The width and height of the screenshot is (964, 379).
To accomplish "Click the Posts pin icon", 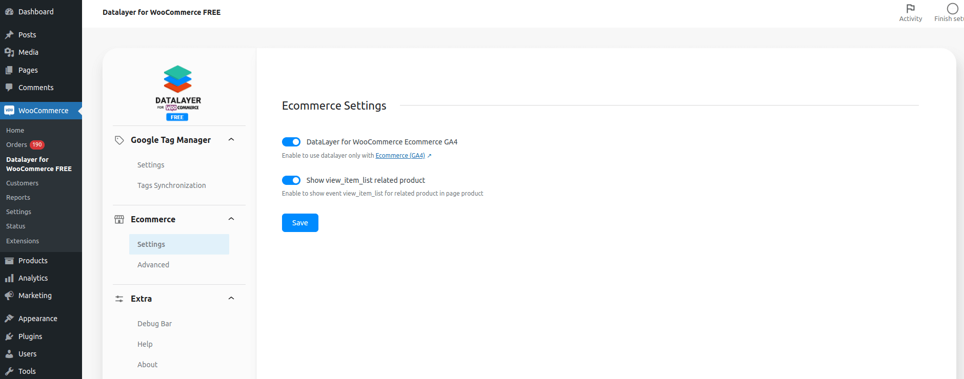I will point(9,35).
